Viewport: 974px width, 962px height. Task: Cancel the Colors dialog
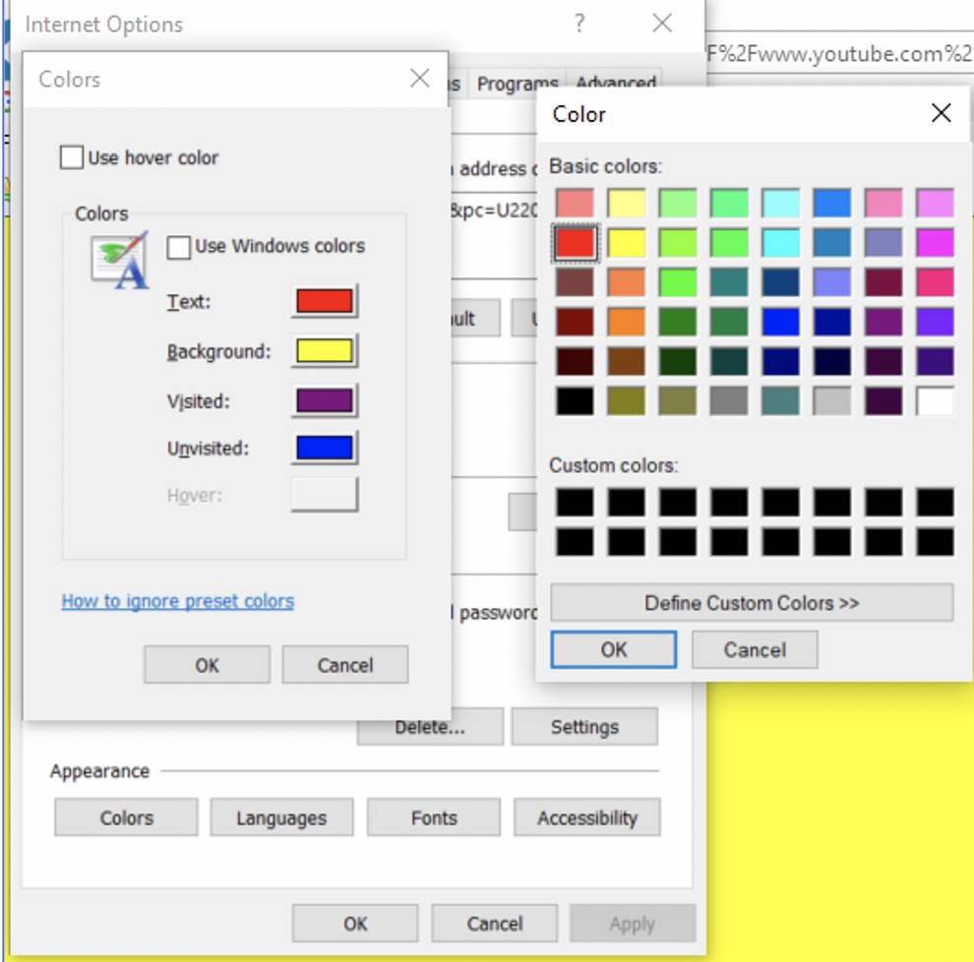344,665
